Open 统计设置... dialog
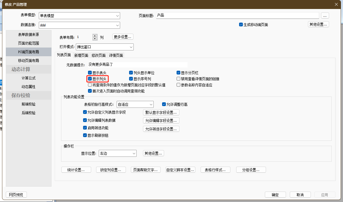This screenshot has height=202, width=343. (x=76, y=170)
